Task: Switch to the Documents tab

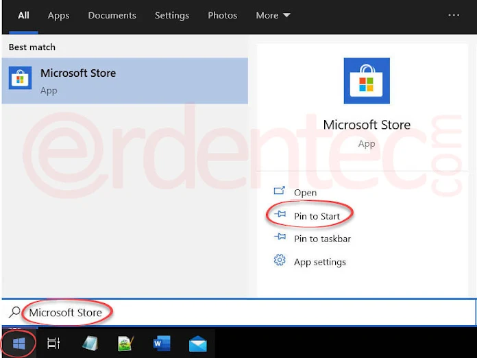Action: point(112,15)
